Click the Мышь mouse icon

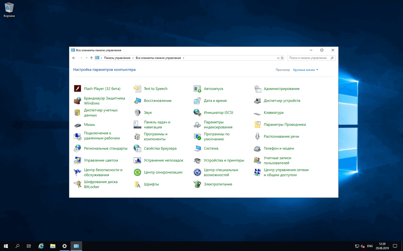pyautogui.click(x=78, y=125)
